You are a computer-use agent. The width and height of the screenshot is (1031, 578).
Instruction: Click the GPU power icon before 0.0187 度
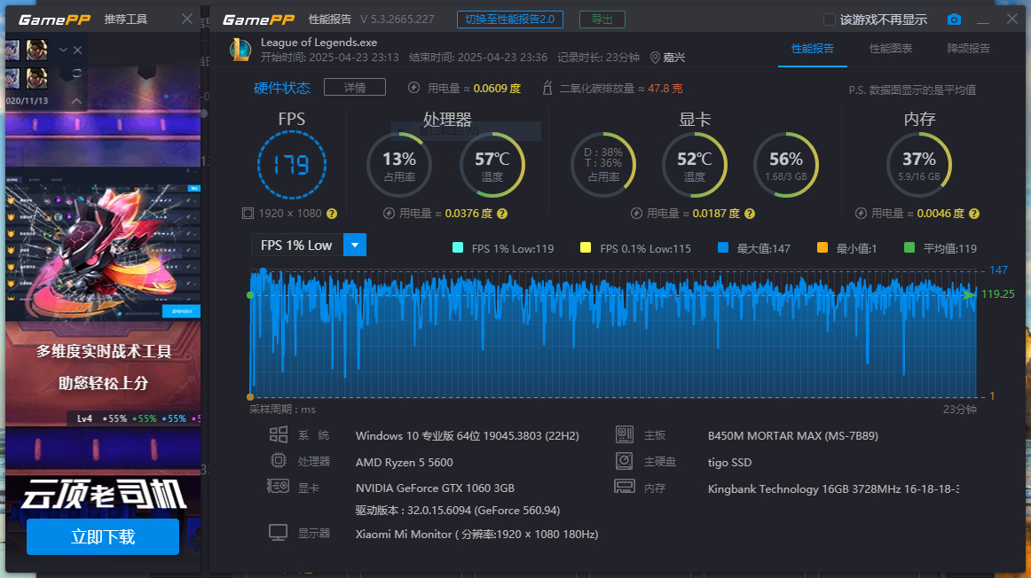pyautogui.click(x=636, y=214)
